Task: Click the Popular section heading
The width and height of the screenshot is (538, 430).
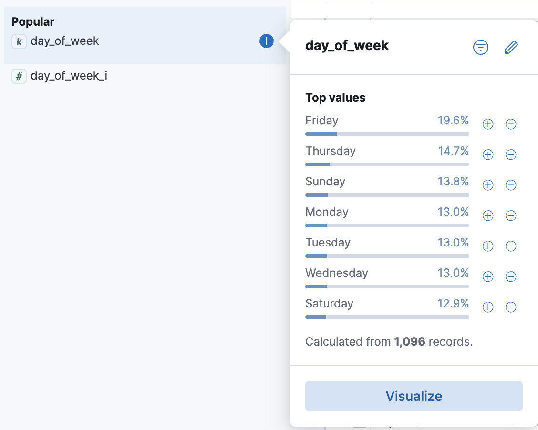Action: (x=32, y=21)
